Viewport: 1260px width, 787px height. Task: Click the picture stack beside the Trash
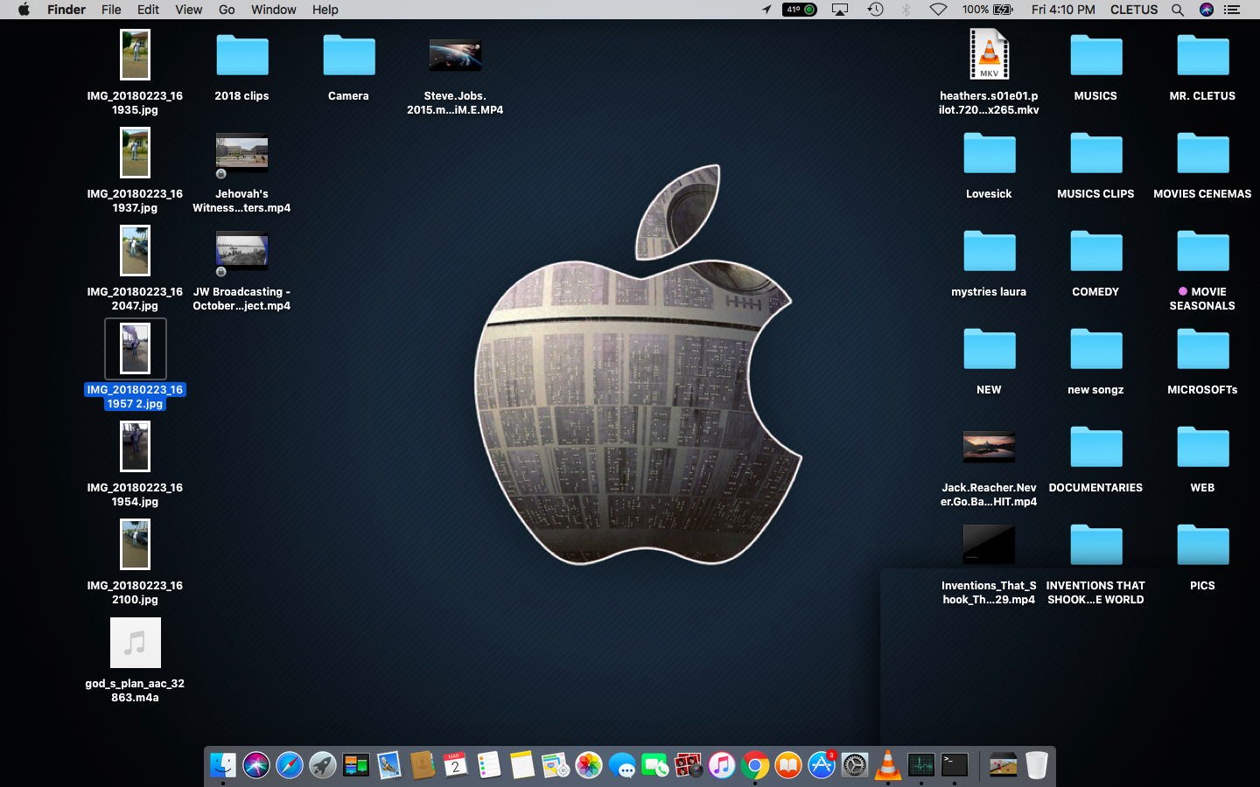pos(1004,766)
